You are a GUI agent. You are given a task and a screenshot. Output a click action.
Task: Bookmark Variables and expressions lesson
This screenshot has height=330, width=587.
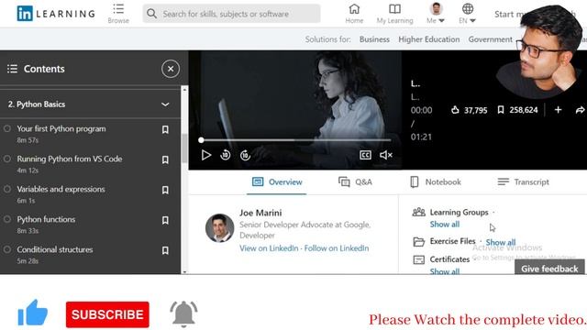[165, 190]
